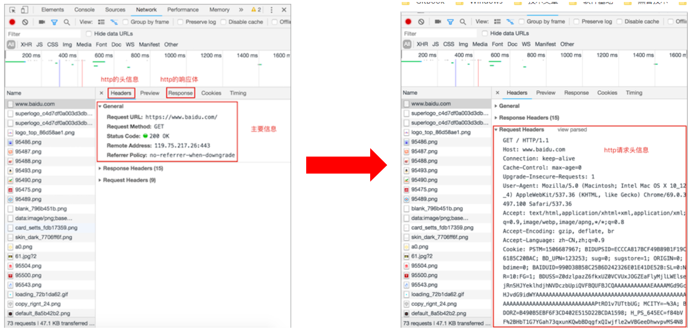Image resolution: width=693 pixels, height=333 pixels.
Task: Filter by Manifest in left DevTools window
Action: pyautogui.click(x=149, y=45)
